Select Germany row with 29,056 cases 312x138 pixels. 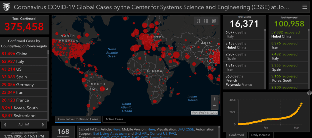click(24, 85)
